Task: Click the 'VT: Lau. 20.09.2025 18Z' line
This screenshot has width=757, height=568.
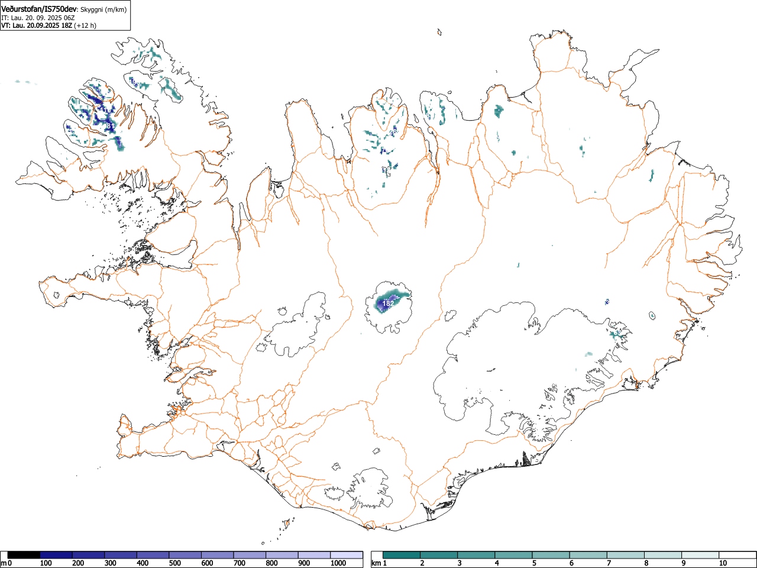Action: pyautogui.click(x=37, y=25)
